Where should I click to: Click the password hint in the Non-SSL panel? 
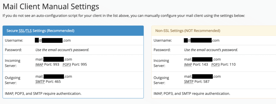click(211, 50)
